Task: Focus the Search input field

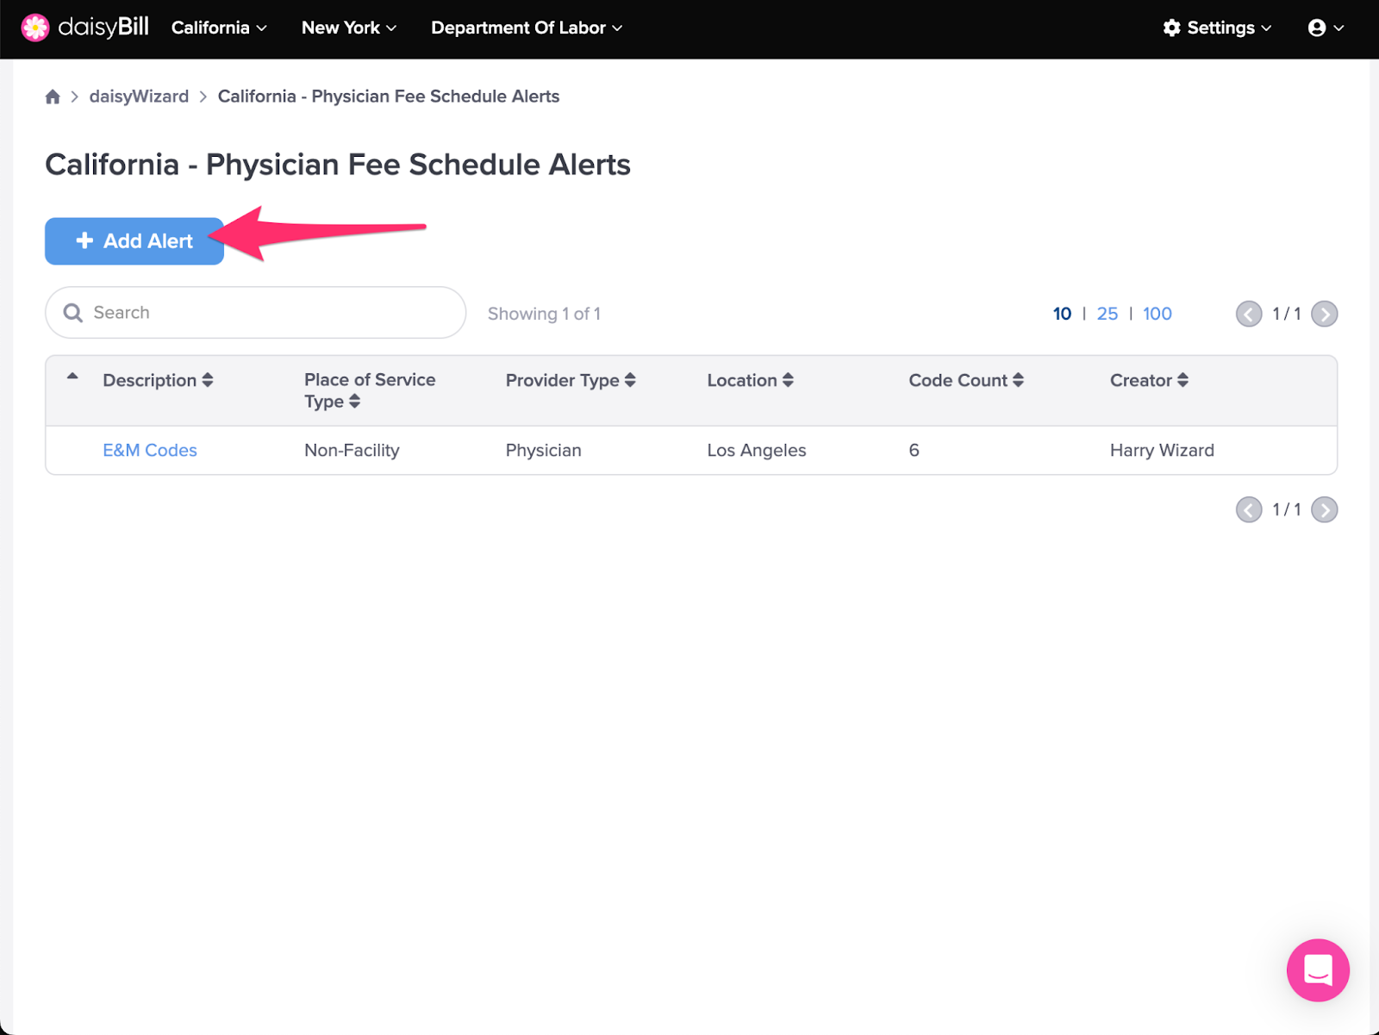Action: pos(255,313)
